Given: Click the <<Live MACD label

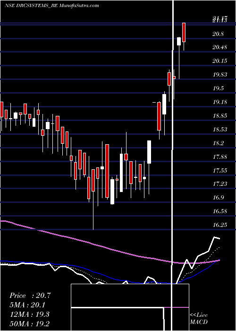Looking at the screenshot, I should coord(199,319).
